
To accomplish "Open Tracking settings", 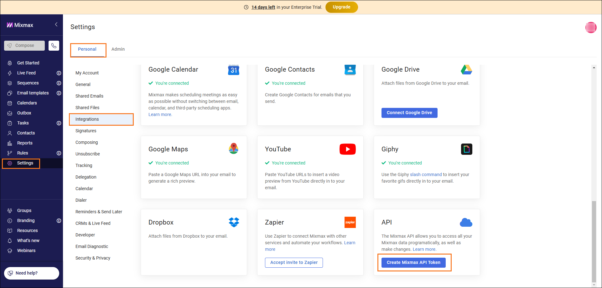I will pyautogui.click(x=84, y=166).
